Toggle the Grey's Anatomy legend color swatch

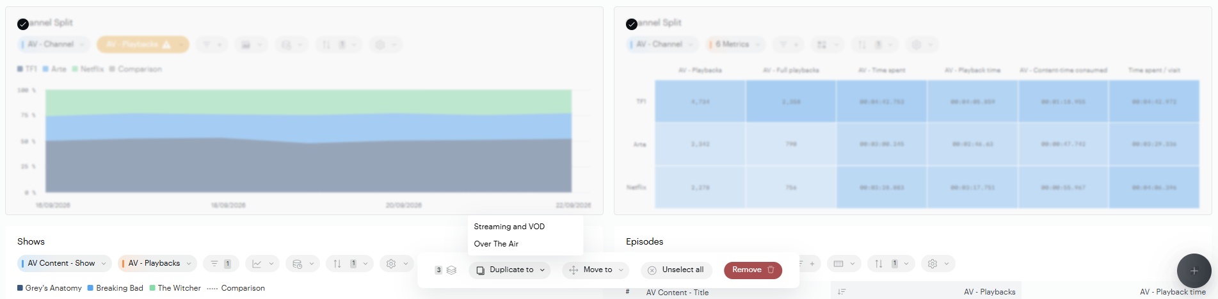pos(20,288)
